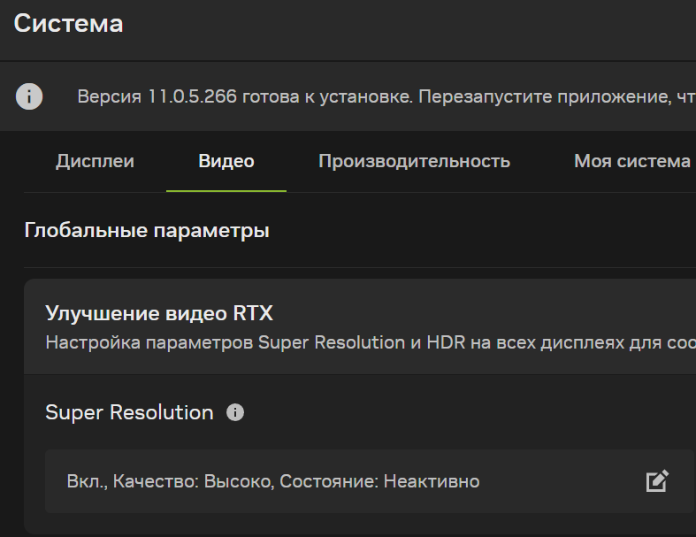Open the Производительность tab

[x=414, y=161]
